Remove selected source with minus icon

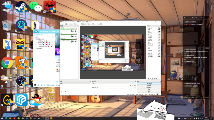pos(150,78)
